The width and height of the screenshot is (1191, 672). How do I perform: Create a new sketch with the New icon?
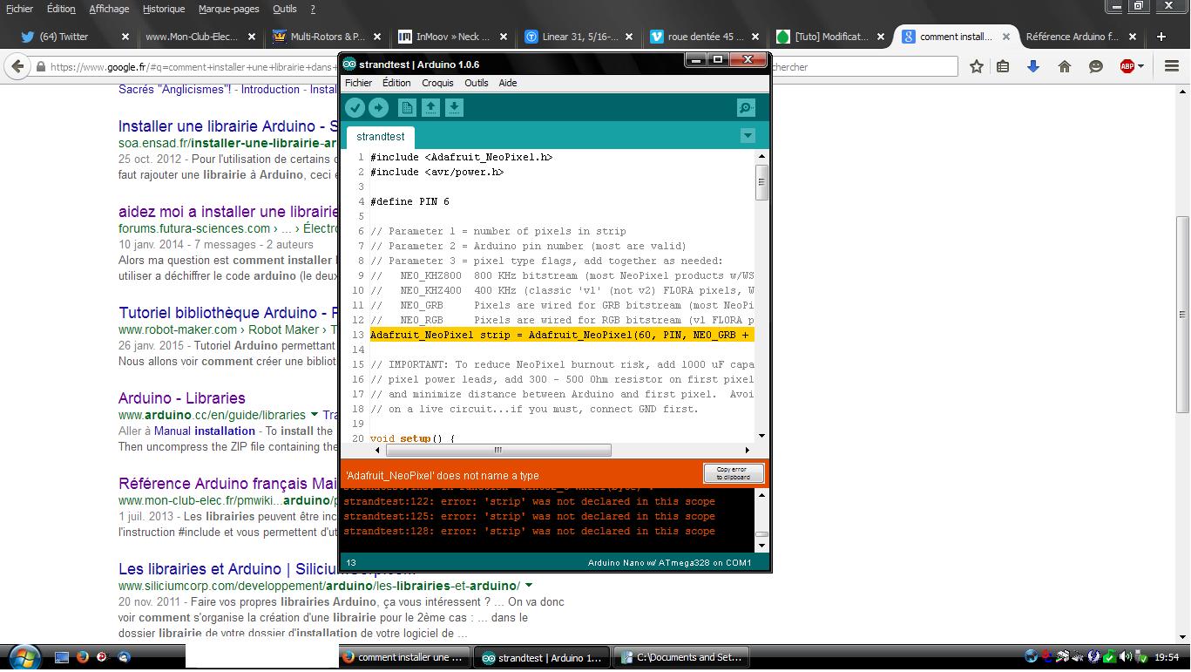407,107
